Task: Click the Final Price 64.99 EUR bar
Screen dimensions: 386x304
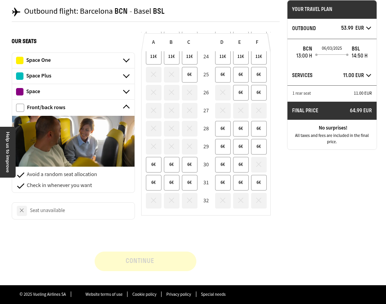Action: 332,111
